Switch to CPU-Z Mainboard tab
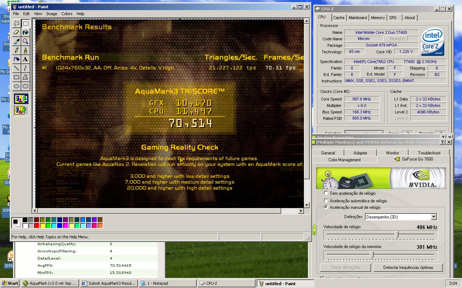 [357, 18]
